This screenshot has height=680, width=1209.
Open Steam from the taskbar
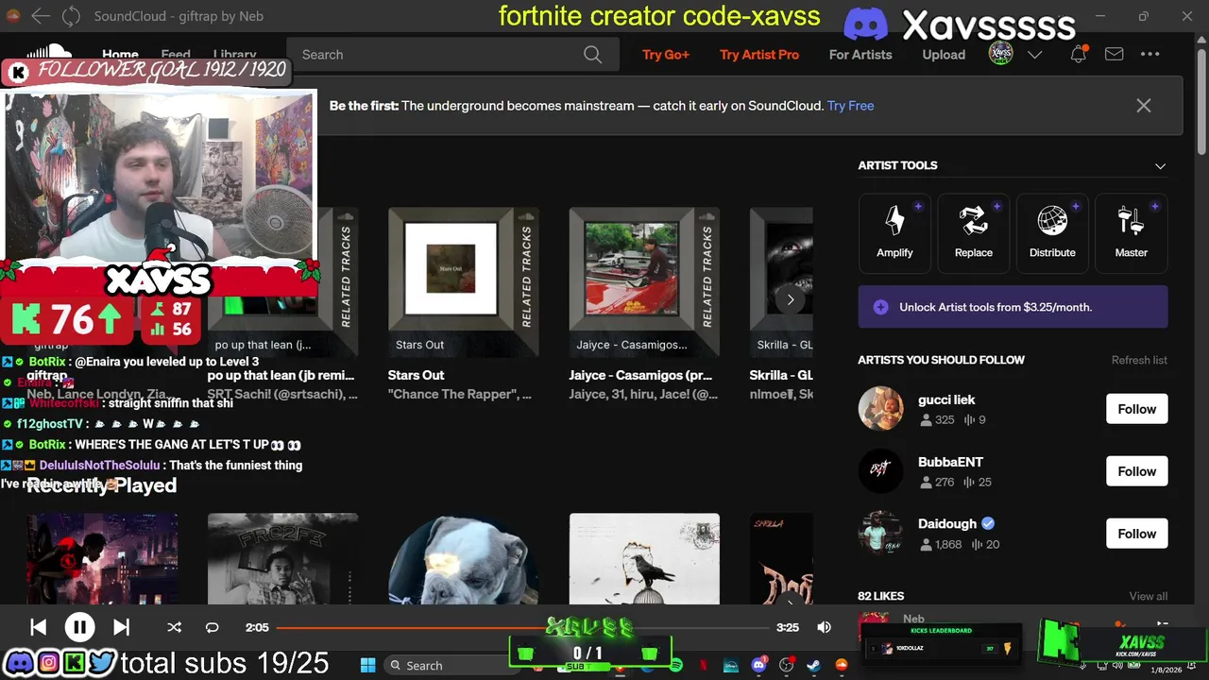pos(813,666)
